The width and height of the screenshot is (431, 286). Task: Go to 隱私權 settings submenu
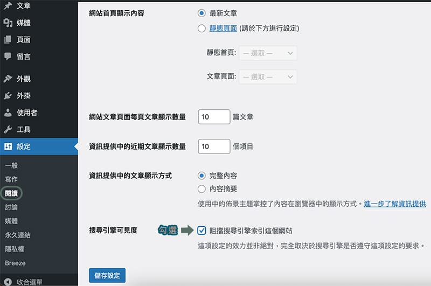coord(15,249)
